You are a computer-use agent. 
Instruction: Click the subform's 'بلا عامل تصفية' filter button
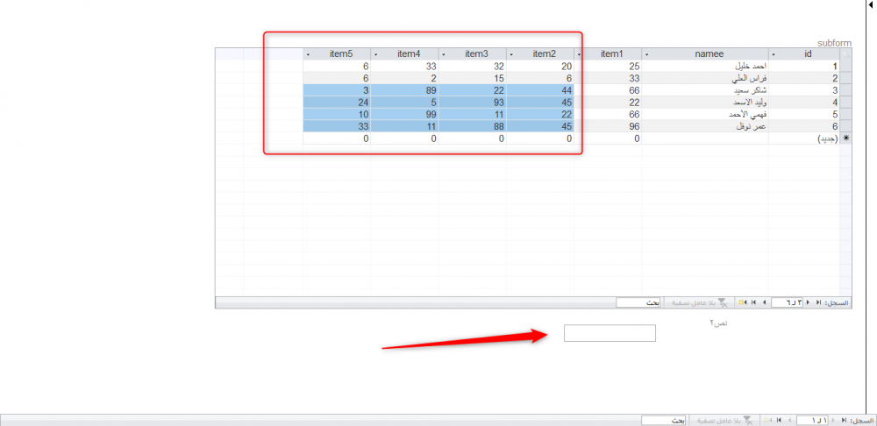(x=699, y=302)
